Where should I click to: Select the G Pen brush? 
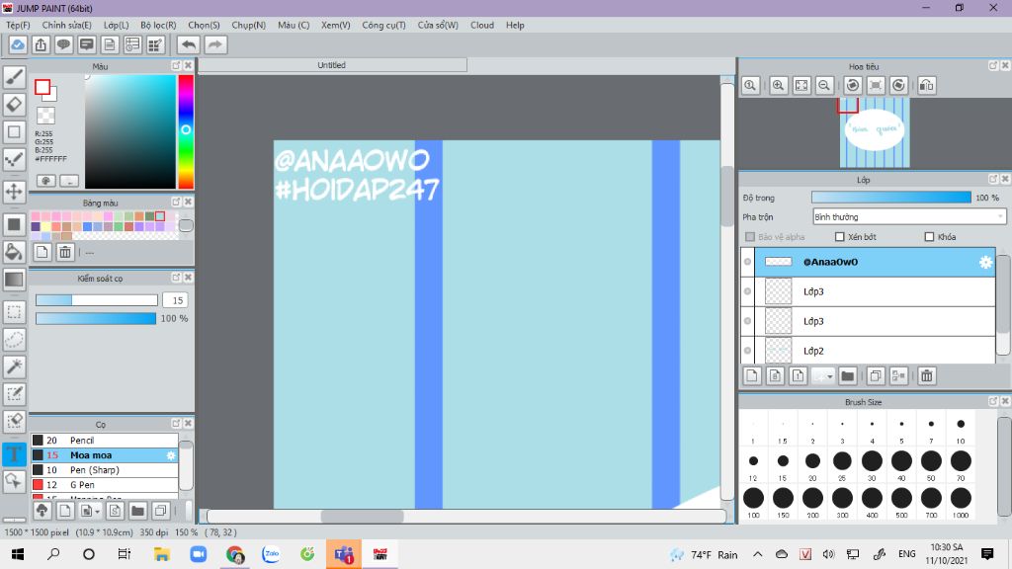[x=105, y=484]
